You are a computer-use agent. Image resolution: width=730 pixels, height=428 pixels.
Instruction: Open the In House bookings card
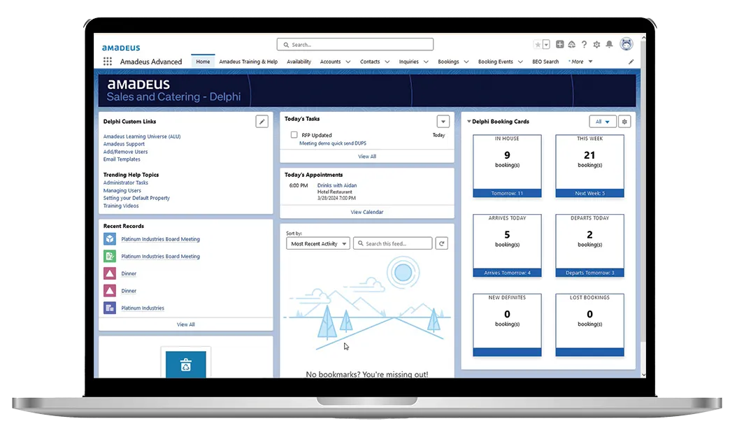click(x=507, y=166)
